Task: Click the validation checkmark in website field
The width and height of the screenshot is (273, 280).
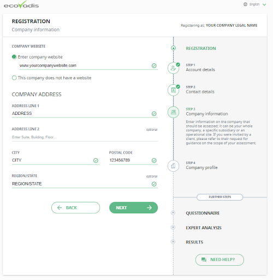Action: pos(154,66)
